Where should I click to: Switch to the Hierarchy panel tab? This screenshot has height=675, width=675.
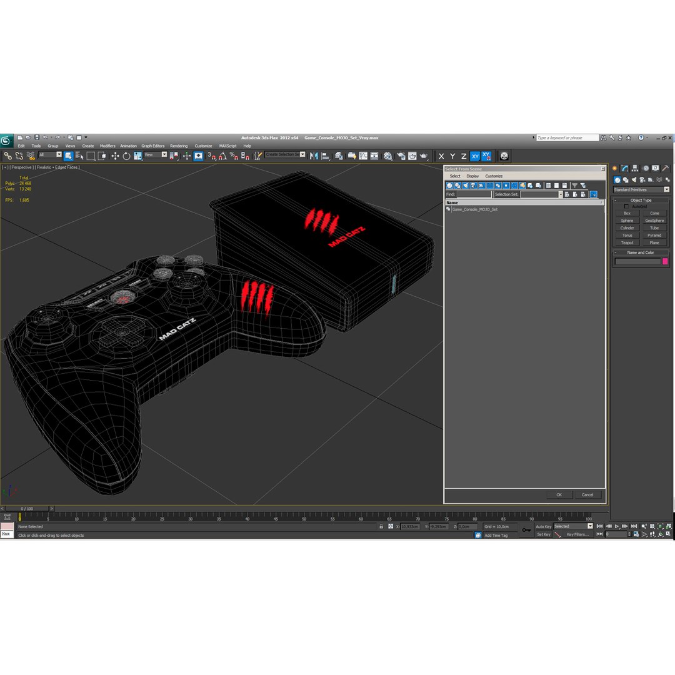pos(635,168)
